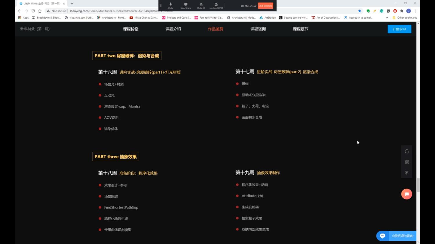The height and width of the screenshot is (244, 435).
Task: Open Setting camera whit bookmark
Action: [293, 18]
